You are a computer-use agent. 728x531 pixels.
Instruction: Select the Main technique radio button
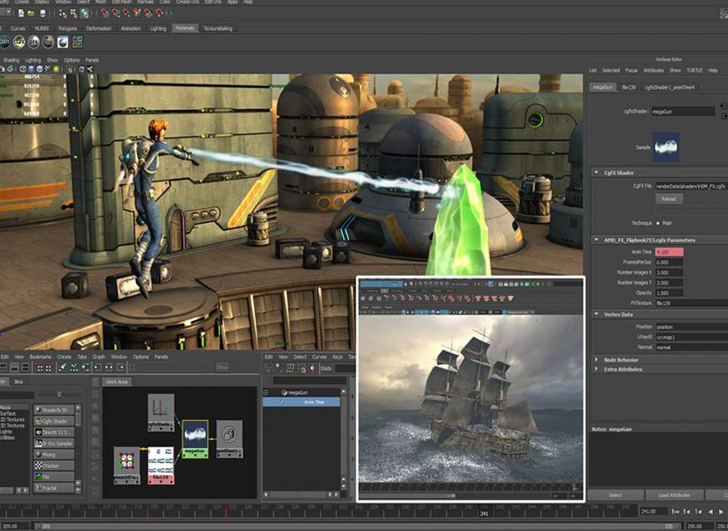click(x=658, y=223)
